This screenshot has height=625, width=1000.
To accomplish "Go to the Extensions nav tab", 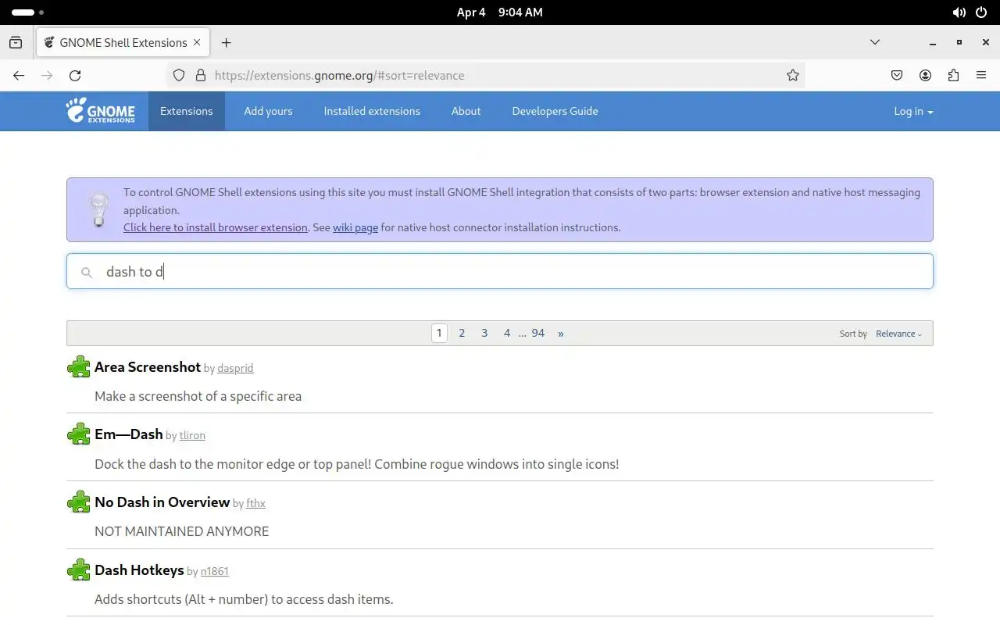I will 187,111.
